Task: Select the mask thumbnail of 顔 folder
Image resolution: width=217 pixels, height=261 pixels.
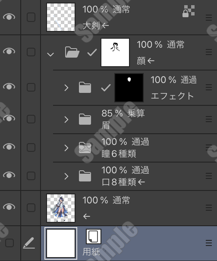Action: point(115,52)
